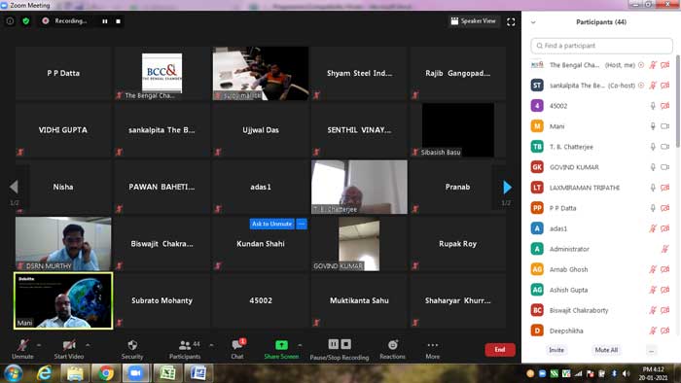Go to next gallery page arrow
Screen dimensions: 681x383
click(507, 188)
